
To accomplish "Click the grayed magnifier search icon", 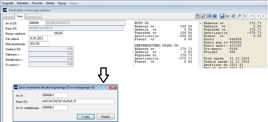I will (239, 16).
